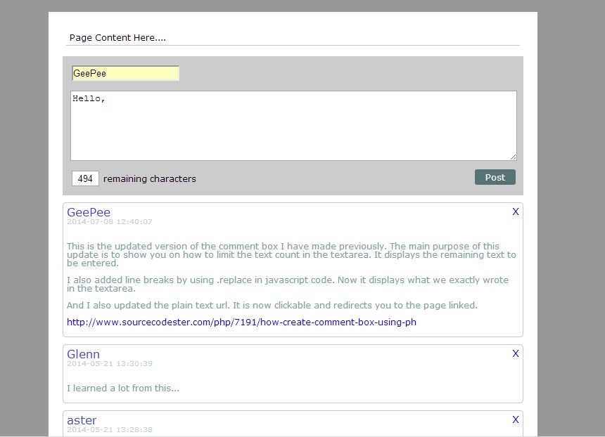Click the Page Content Here heading text
This screenshot has height=437, width=605.
pos(117,38)
